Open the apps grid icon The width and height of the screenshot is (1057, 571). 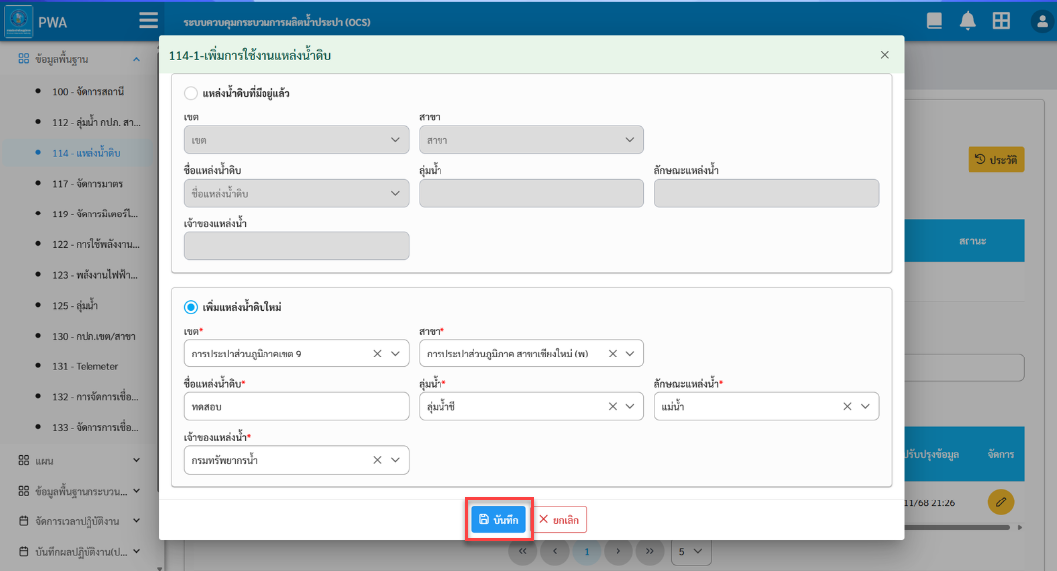click(1001, 21)
